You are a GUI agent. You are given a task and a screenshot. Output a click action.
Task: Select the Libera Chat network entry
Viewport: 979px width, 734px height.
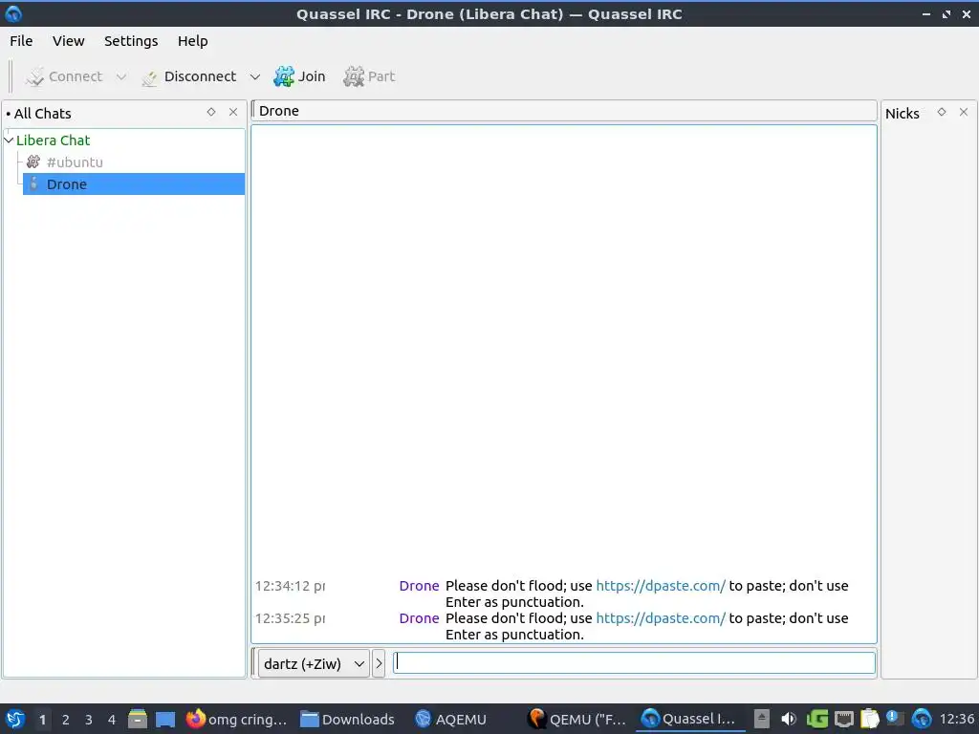[54, 140]
